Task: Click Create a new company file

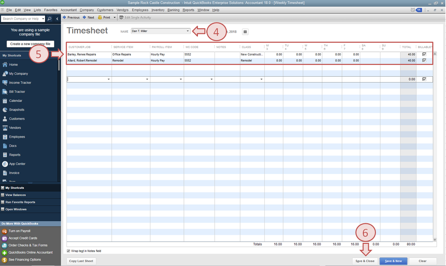Action: tap(30, 44)
